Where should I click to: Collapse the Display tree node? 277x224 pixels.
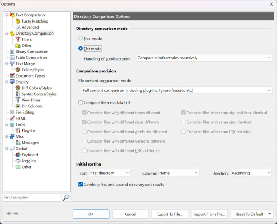coord(6,82)
